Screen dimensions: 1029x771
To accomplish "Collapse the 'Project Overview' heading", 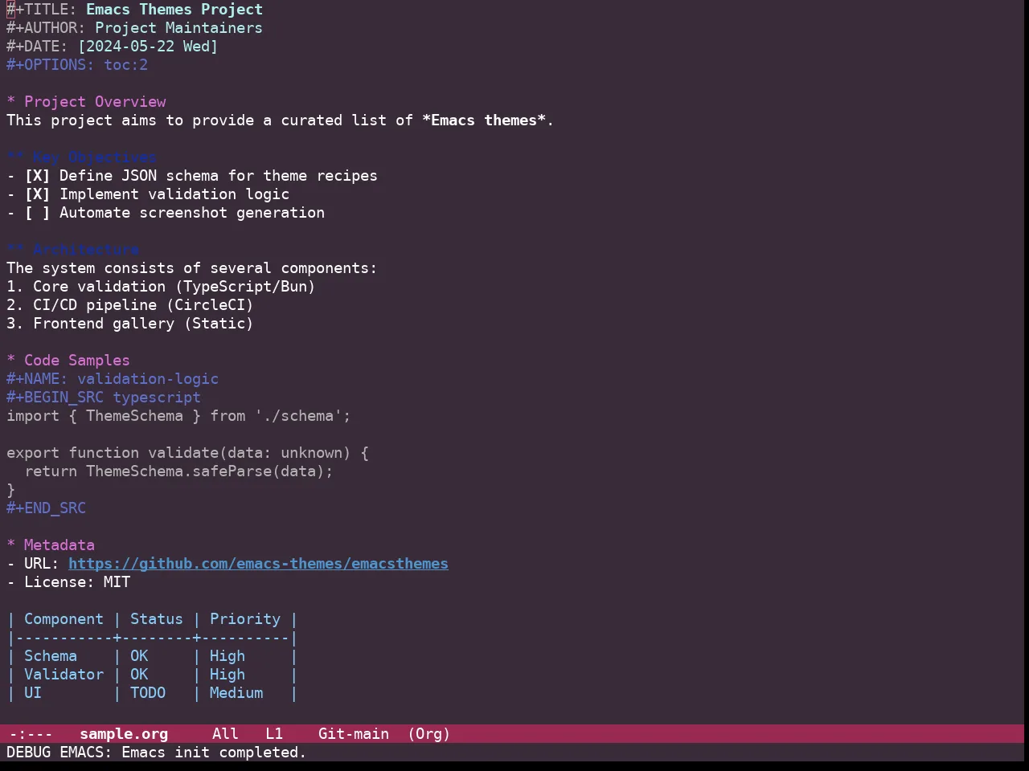I will 86,102.
